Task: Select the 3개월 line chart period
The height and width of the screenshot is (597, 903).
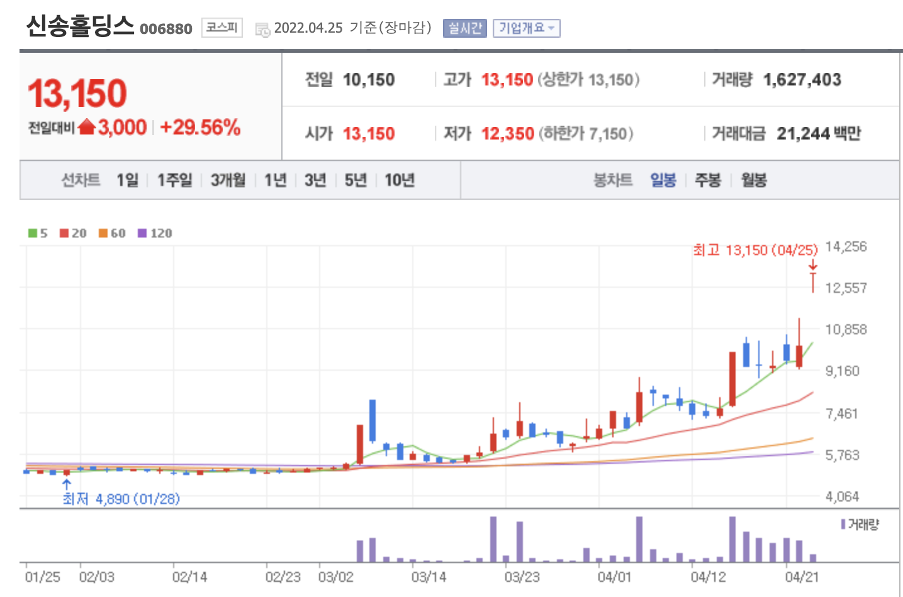Action: click(228, 180)
